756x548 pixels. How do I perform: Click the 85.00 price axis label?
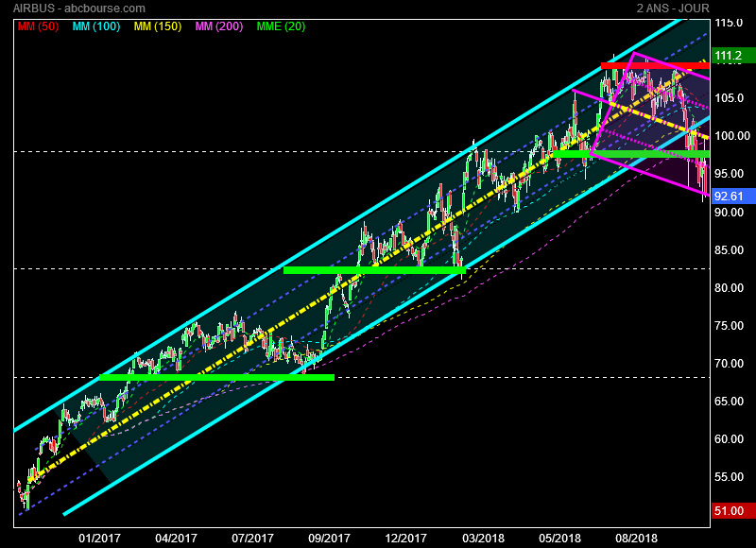click(729, 250)
